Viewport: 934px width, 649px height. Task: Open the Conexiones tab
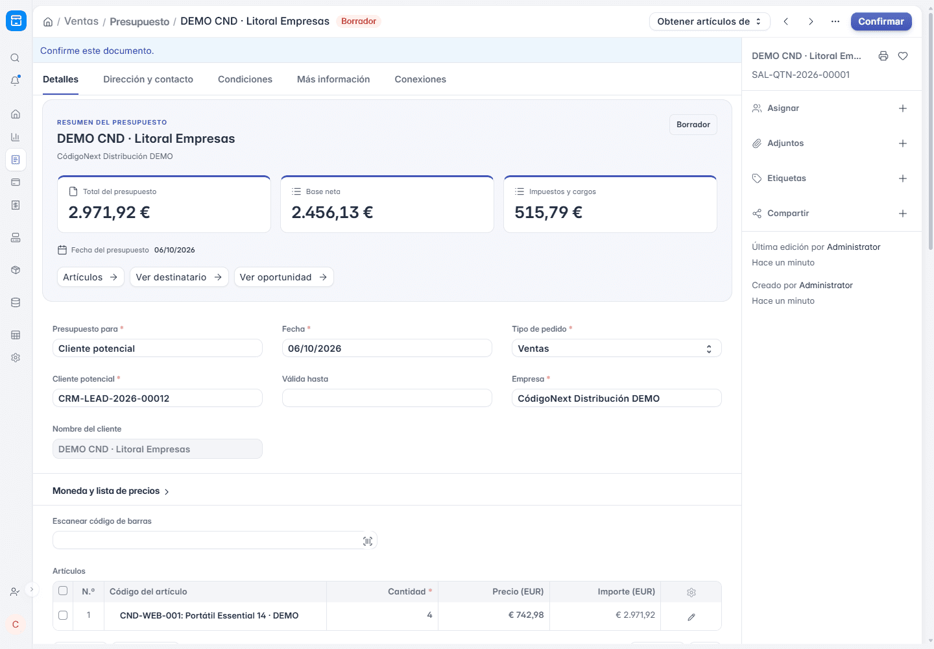click(x=420, y=79)
